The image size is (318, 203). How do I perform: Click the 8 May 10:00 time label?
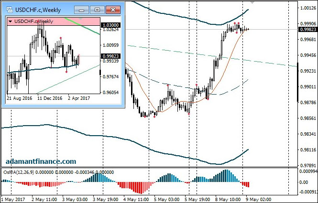pos(228,200)
